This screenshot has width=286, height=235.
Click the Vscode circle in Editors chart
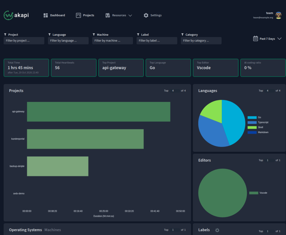(223, 193)
